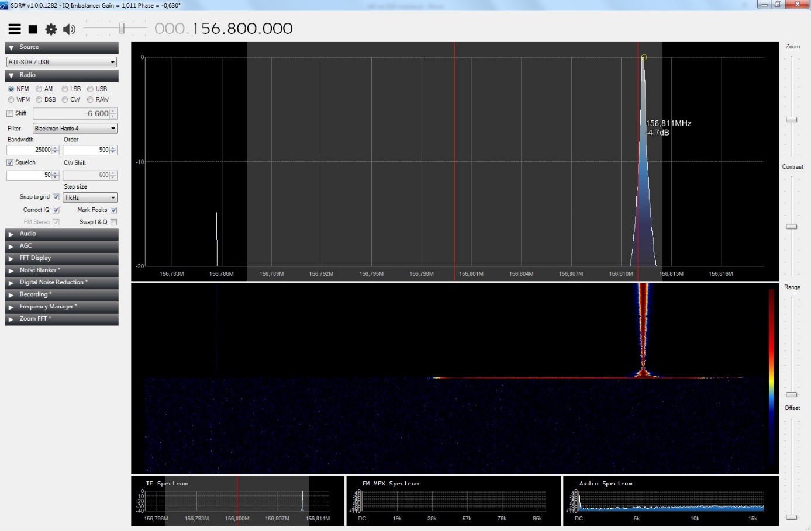Enable the Swap I & Q checkbox
The height and width of the screenshot is (531, 811).
tap(113, 222)
